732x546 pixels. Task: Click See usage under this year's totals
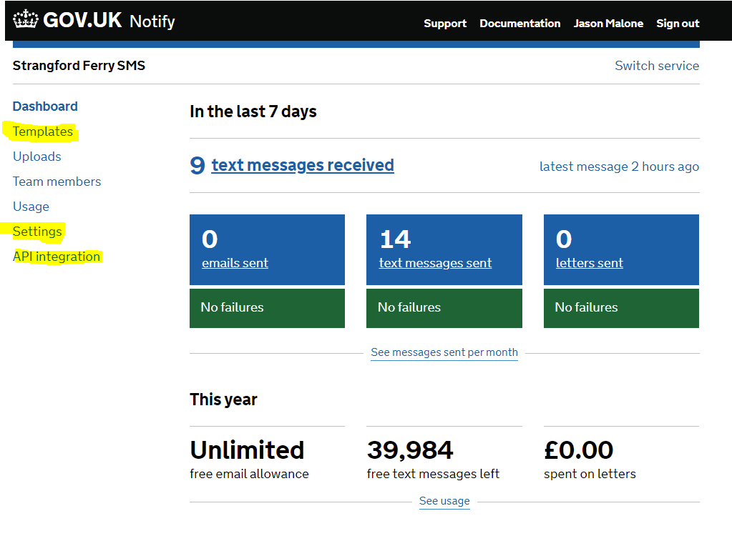444,501
